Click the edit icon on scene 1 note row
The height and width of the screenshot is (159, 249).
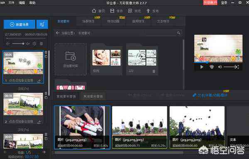(x=39, y=81)
